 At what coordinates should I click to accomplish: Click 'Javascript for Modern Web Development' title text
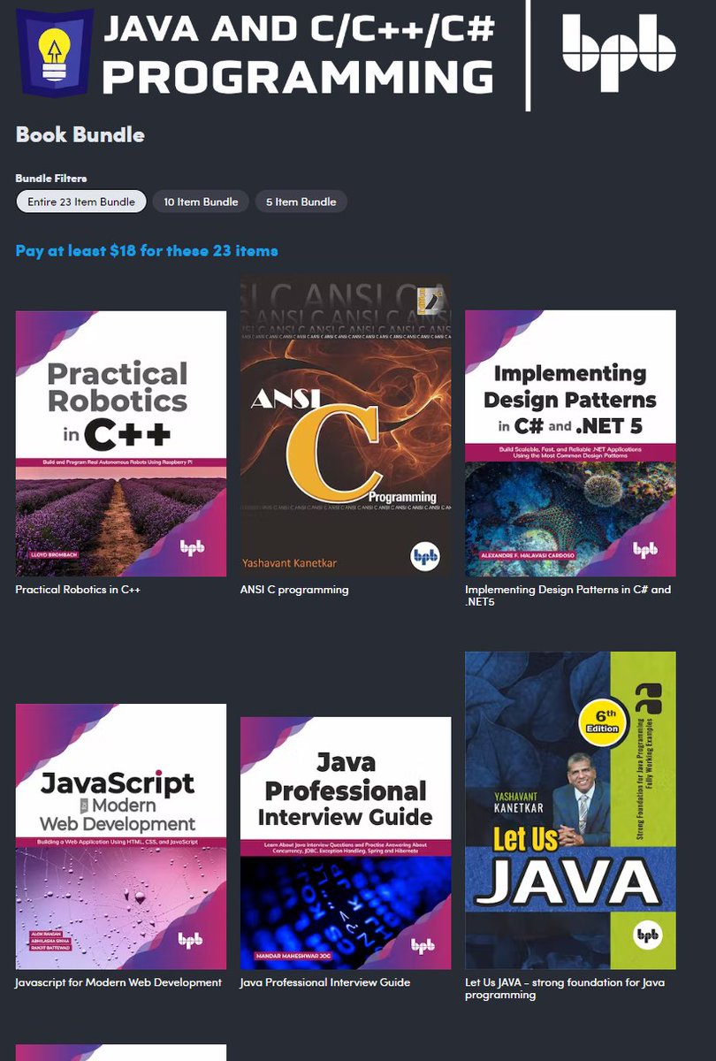118,982
